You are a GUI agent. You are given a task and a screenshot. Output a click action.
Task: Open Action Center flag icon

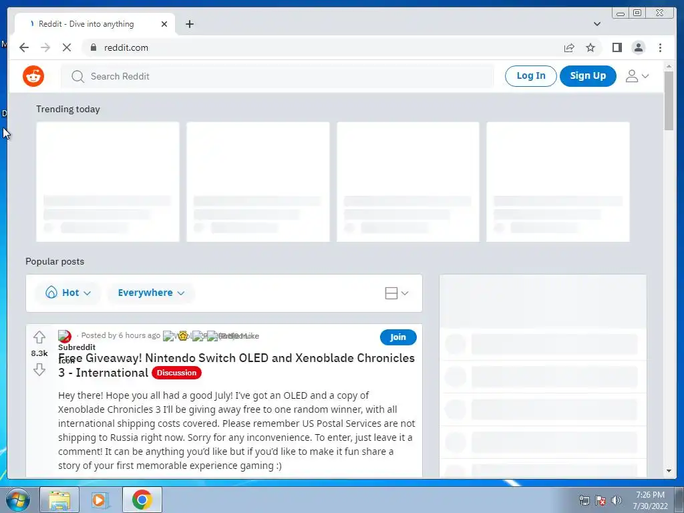pyautogui.click(x=601, y=500)
